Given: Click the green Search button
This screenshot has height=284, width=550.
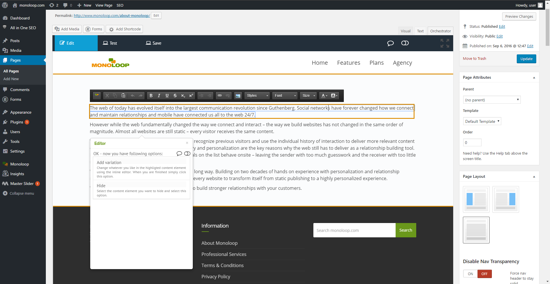Looking at the screenshot, I should (x=406, y=230).
